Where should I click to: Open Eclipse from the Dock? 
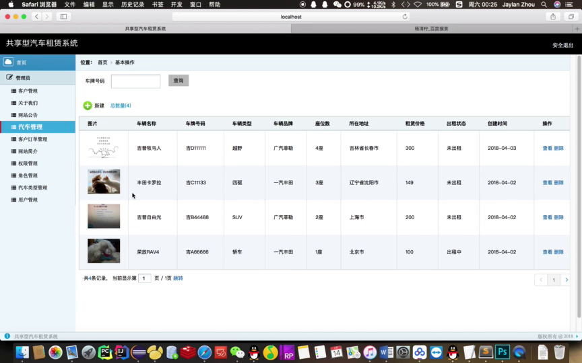(138, 352)
